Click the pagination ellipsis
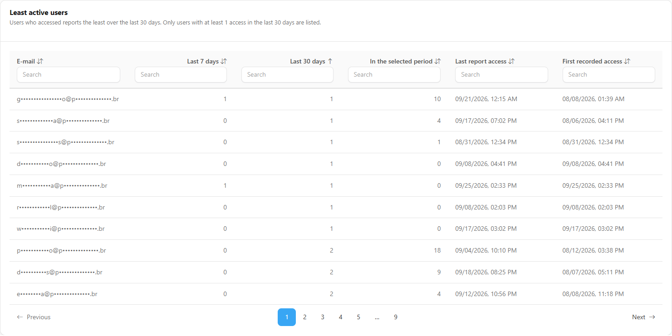The width and height of the screenshot is (672, 336). (377, 317)
